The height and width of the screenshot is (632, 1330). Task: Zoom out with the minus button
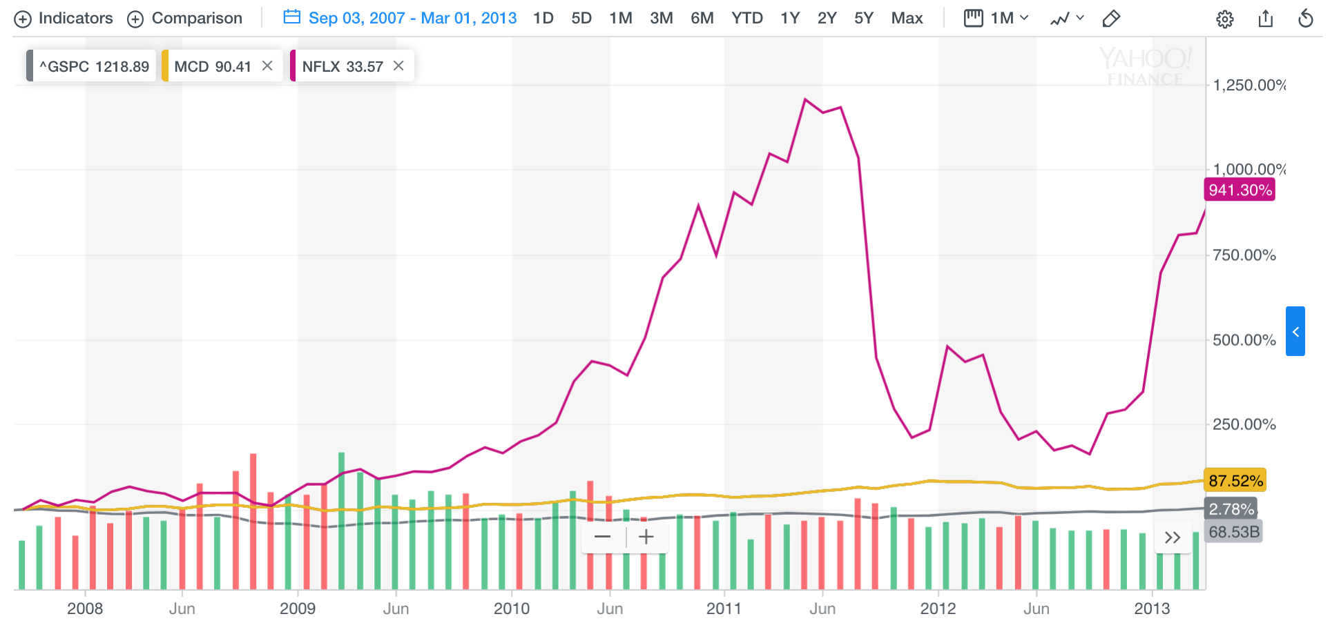click(602, 537)
